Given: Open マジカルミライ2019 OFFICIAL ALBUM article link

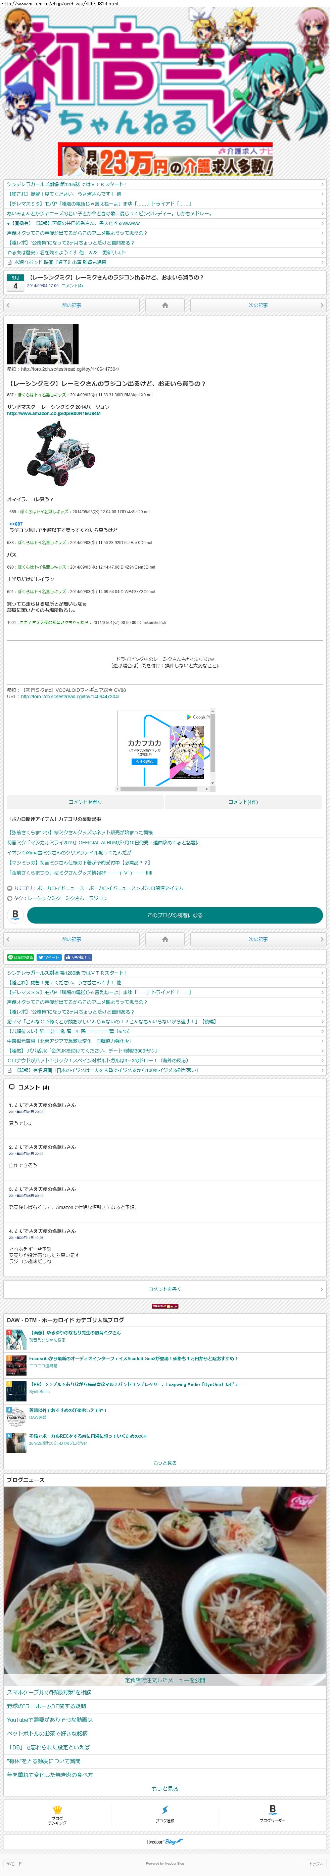Looking at the screenshot, I should [103, 843].
